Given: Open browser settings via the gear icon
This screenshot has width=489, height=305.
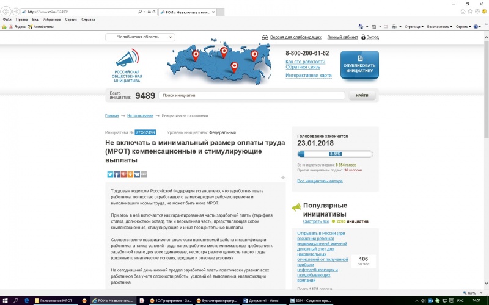Looking at the screenshot, I should 477,12.
